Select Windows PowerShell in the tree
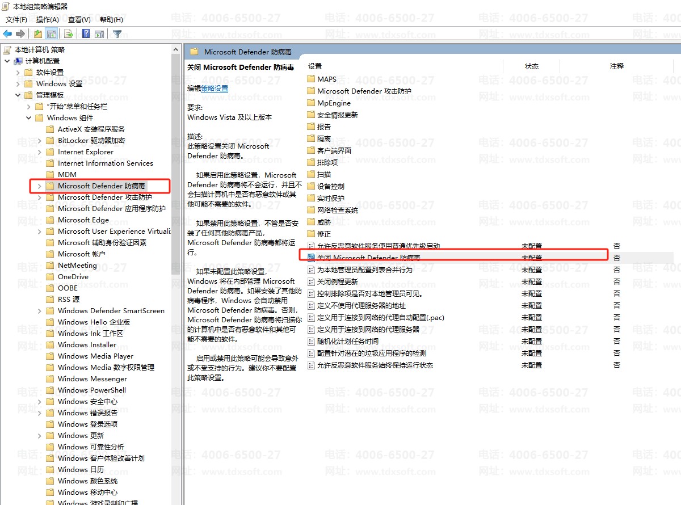Viewport: 681px width, 505px height. [x=91, y=390]
